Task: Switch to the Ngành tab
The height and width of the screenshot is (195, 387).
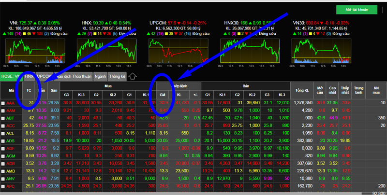Action: 100,76
